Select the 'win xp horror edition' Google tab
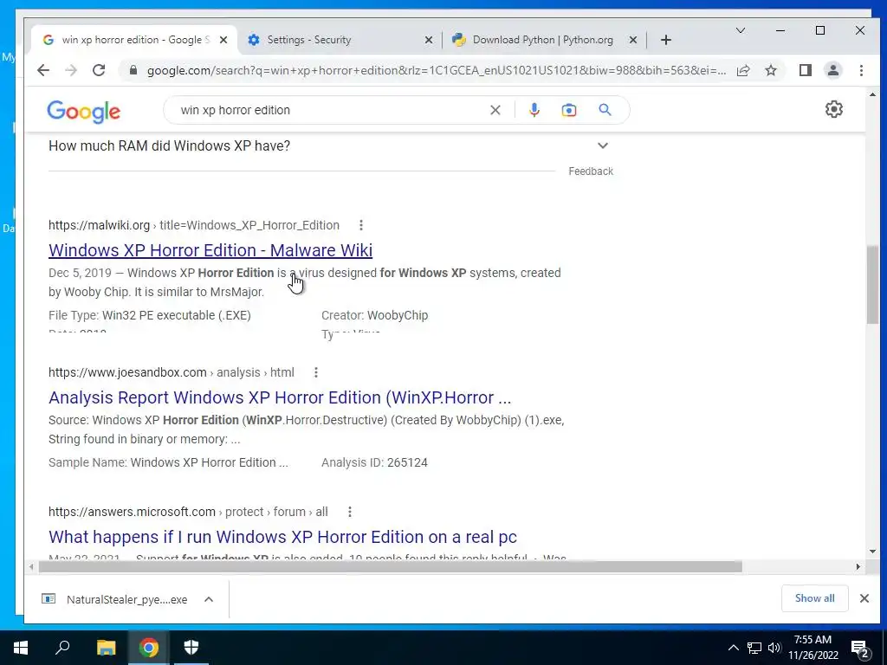The width and height of the screenshot is (887, 665). pyautogui.click(x=135, y=40)
